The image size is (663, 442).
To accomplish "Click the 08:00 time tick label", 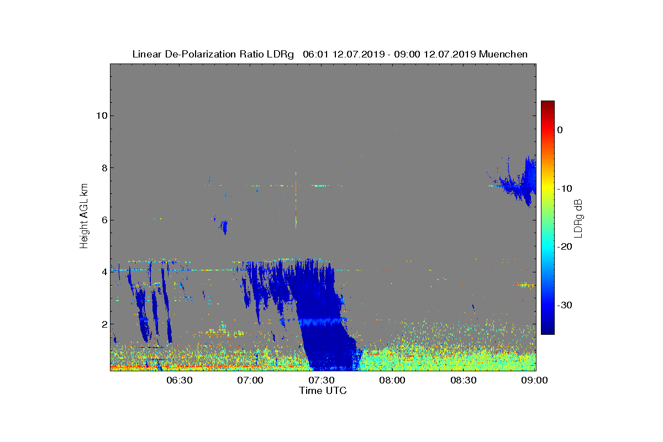I will [393, 380].
